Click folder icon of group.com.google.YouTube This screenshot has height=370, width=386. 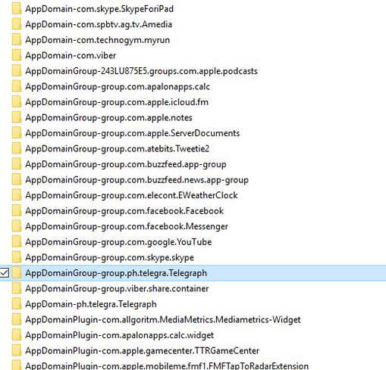click(17, 242)
